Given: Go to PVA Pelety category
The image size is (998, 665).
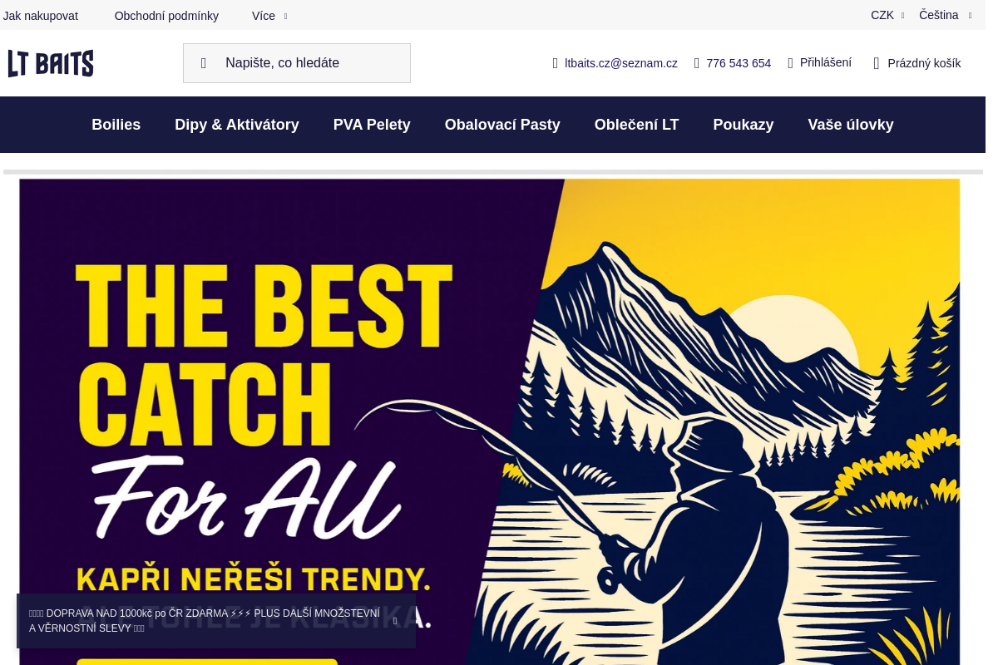Looking at the screenshot, I should click(x=372, y=125).
